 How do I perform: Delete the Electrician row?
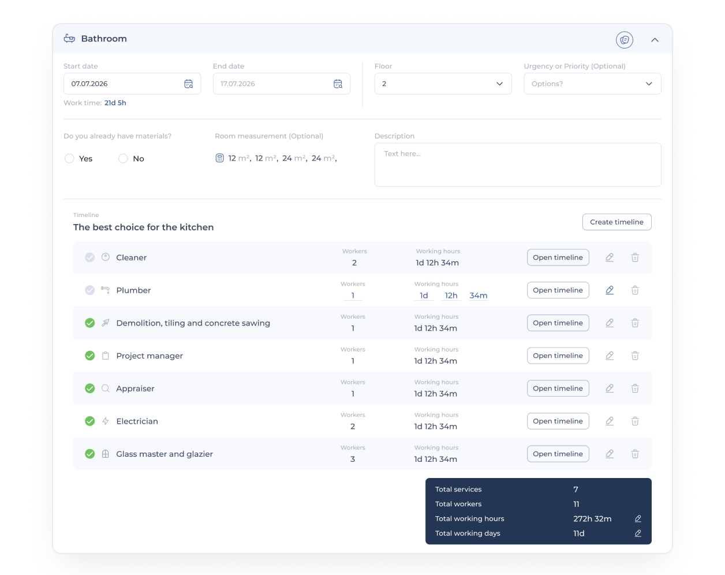pos(635,421)
